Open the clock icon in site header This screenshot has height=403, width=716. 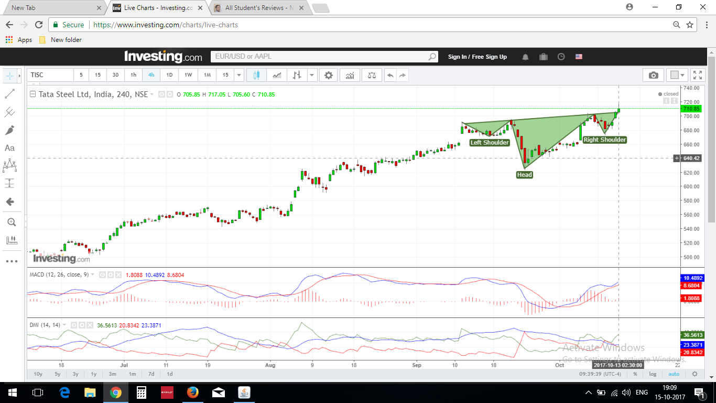561,57
